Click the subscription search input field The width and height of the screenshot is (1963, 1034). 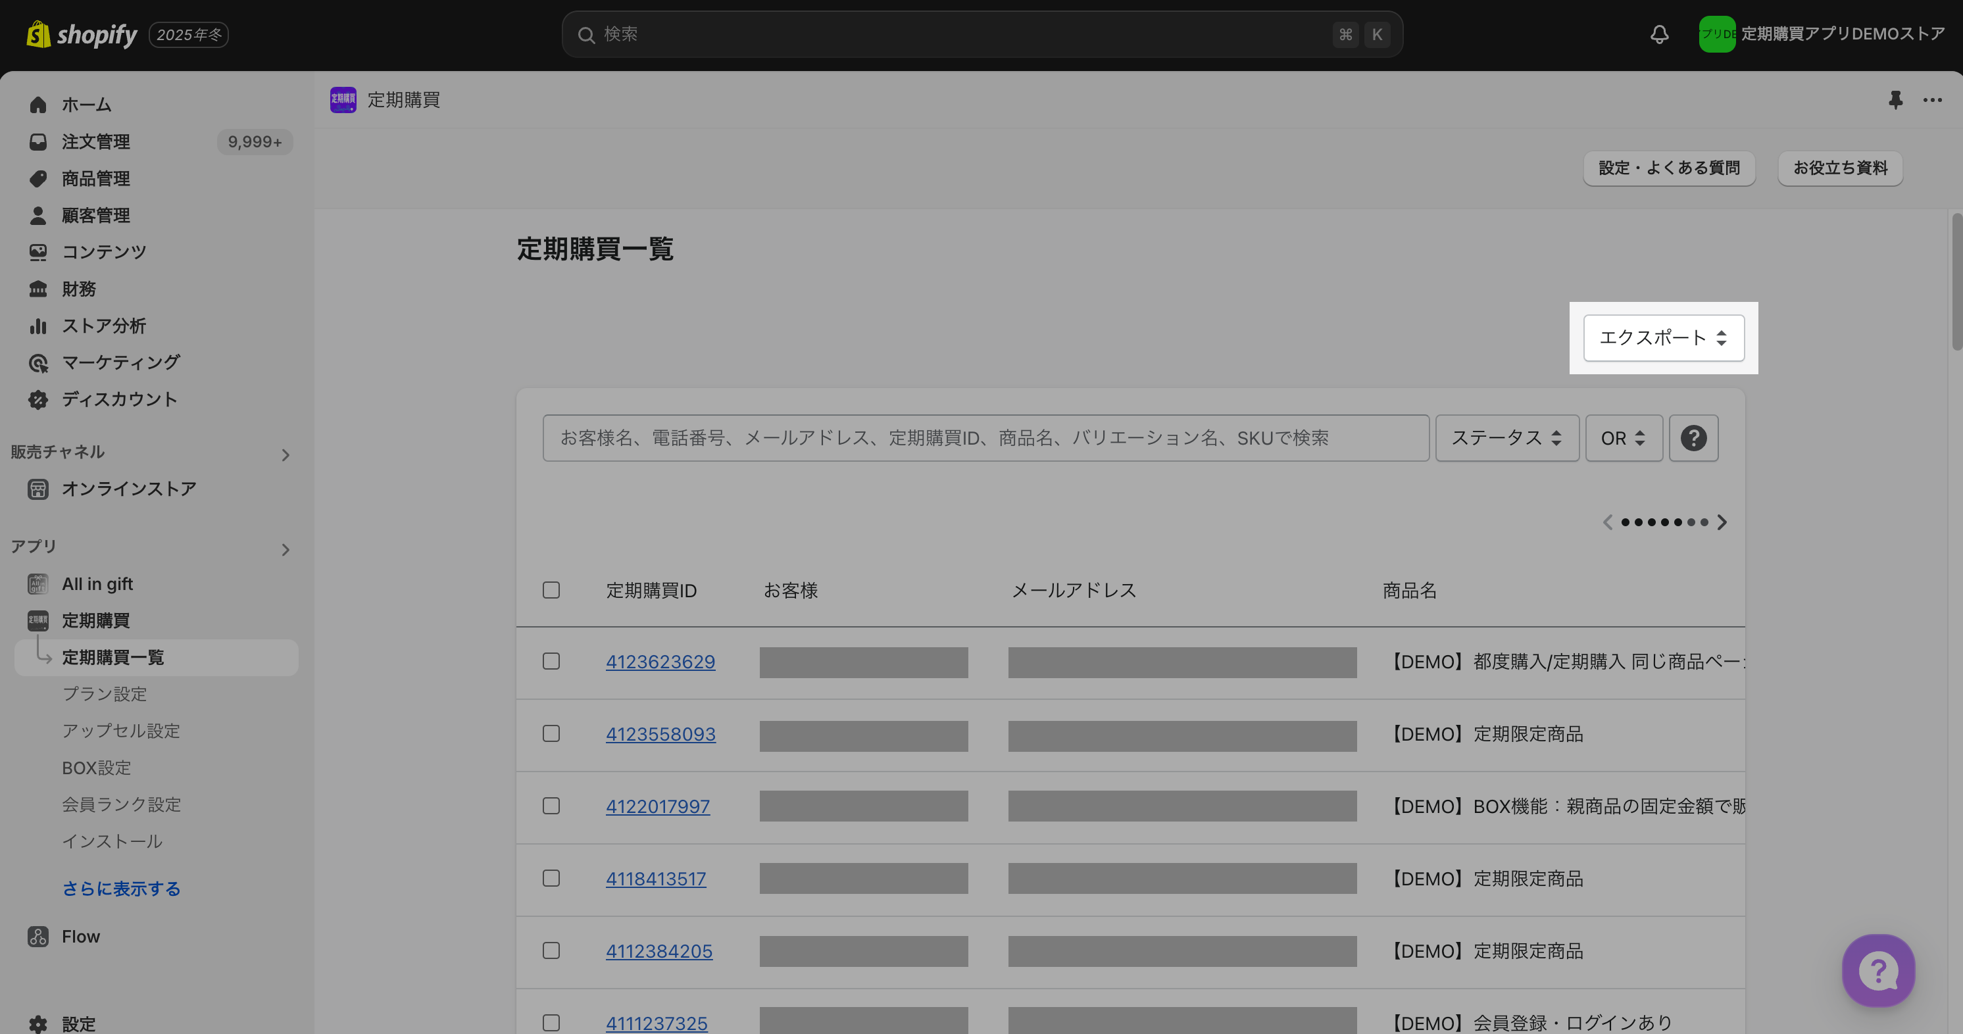tap(985, 438)
